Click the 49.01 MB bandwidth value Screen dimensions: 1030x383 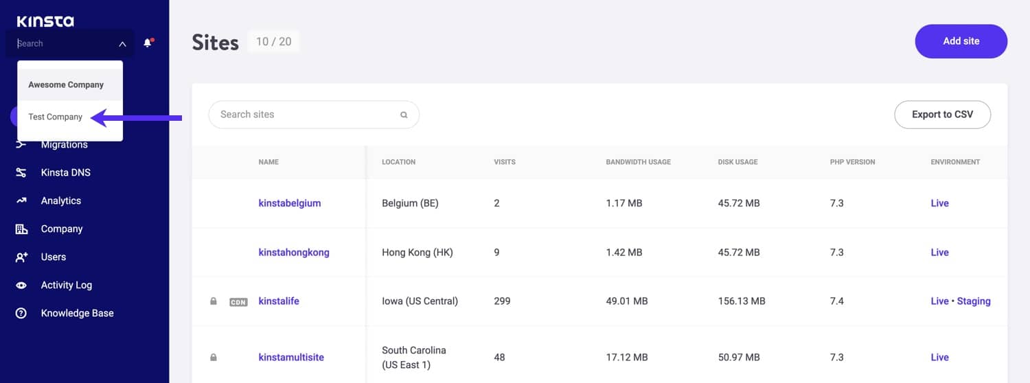click(627, 301)
